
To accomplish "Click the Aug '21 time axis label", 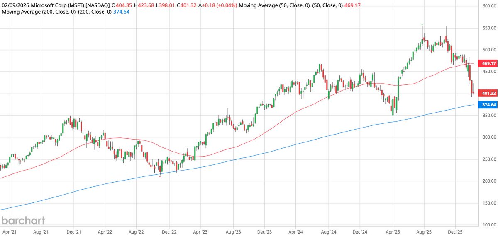I will click(41, 232).
